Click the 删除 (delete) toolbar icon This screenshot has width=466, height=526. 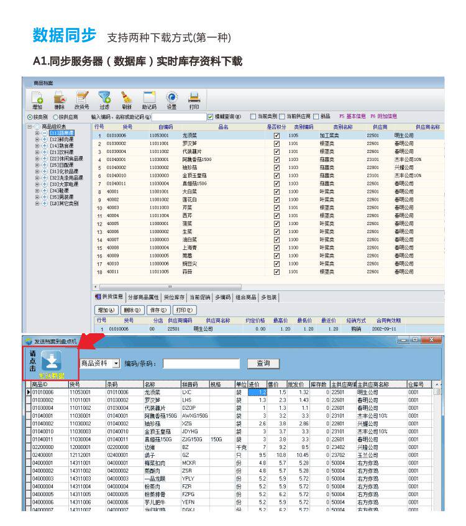tap(60, 100)
